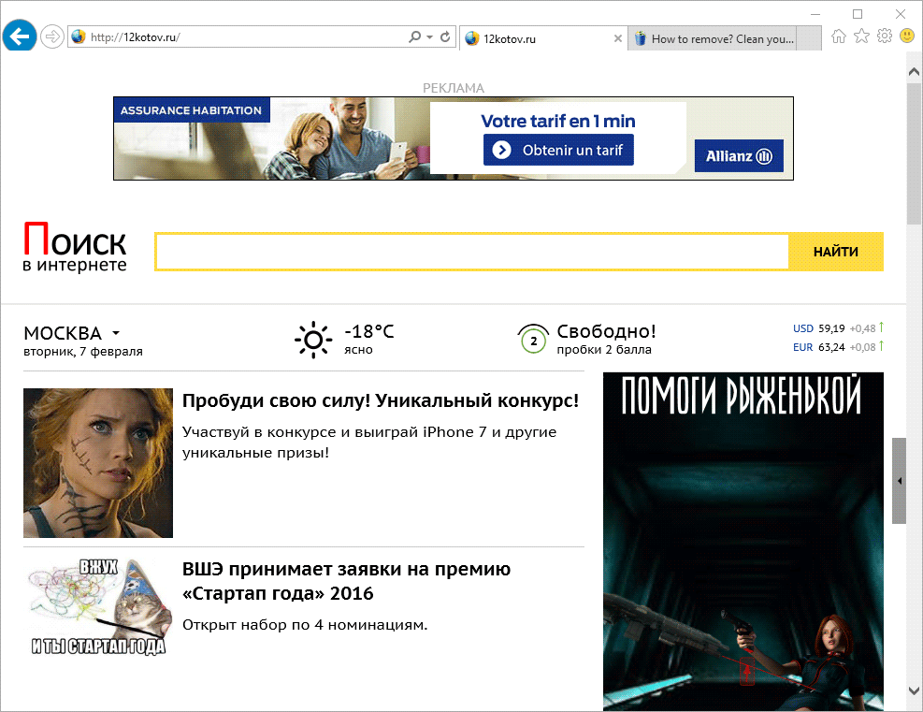Open the Home page icon
923x712 pixels.
pyautogui.click(x=839, y=36)
